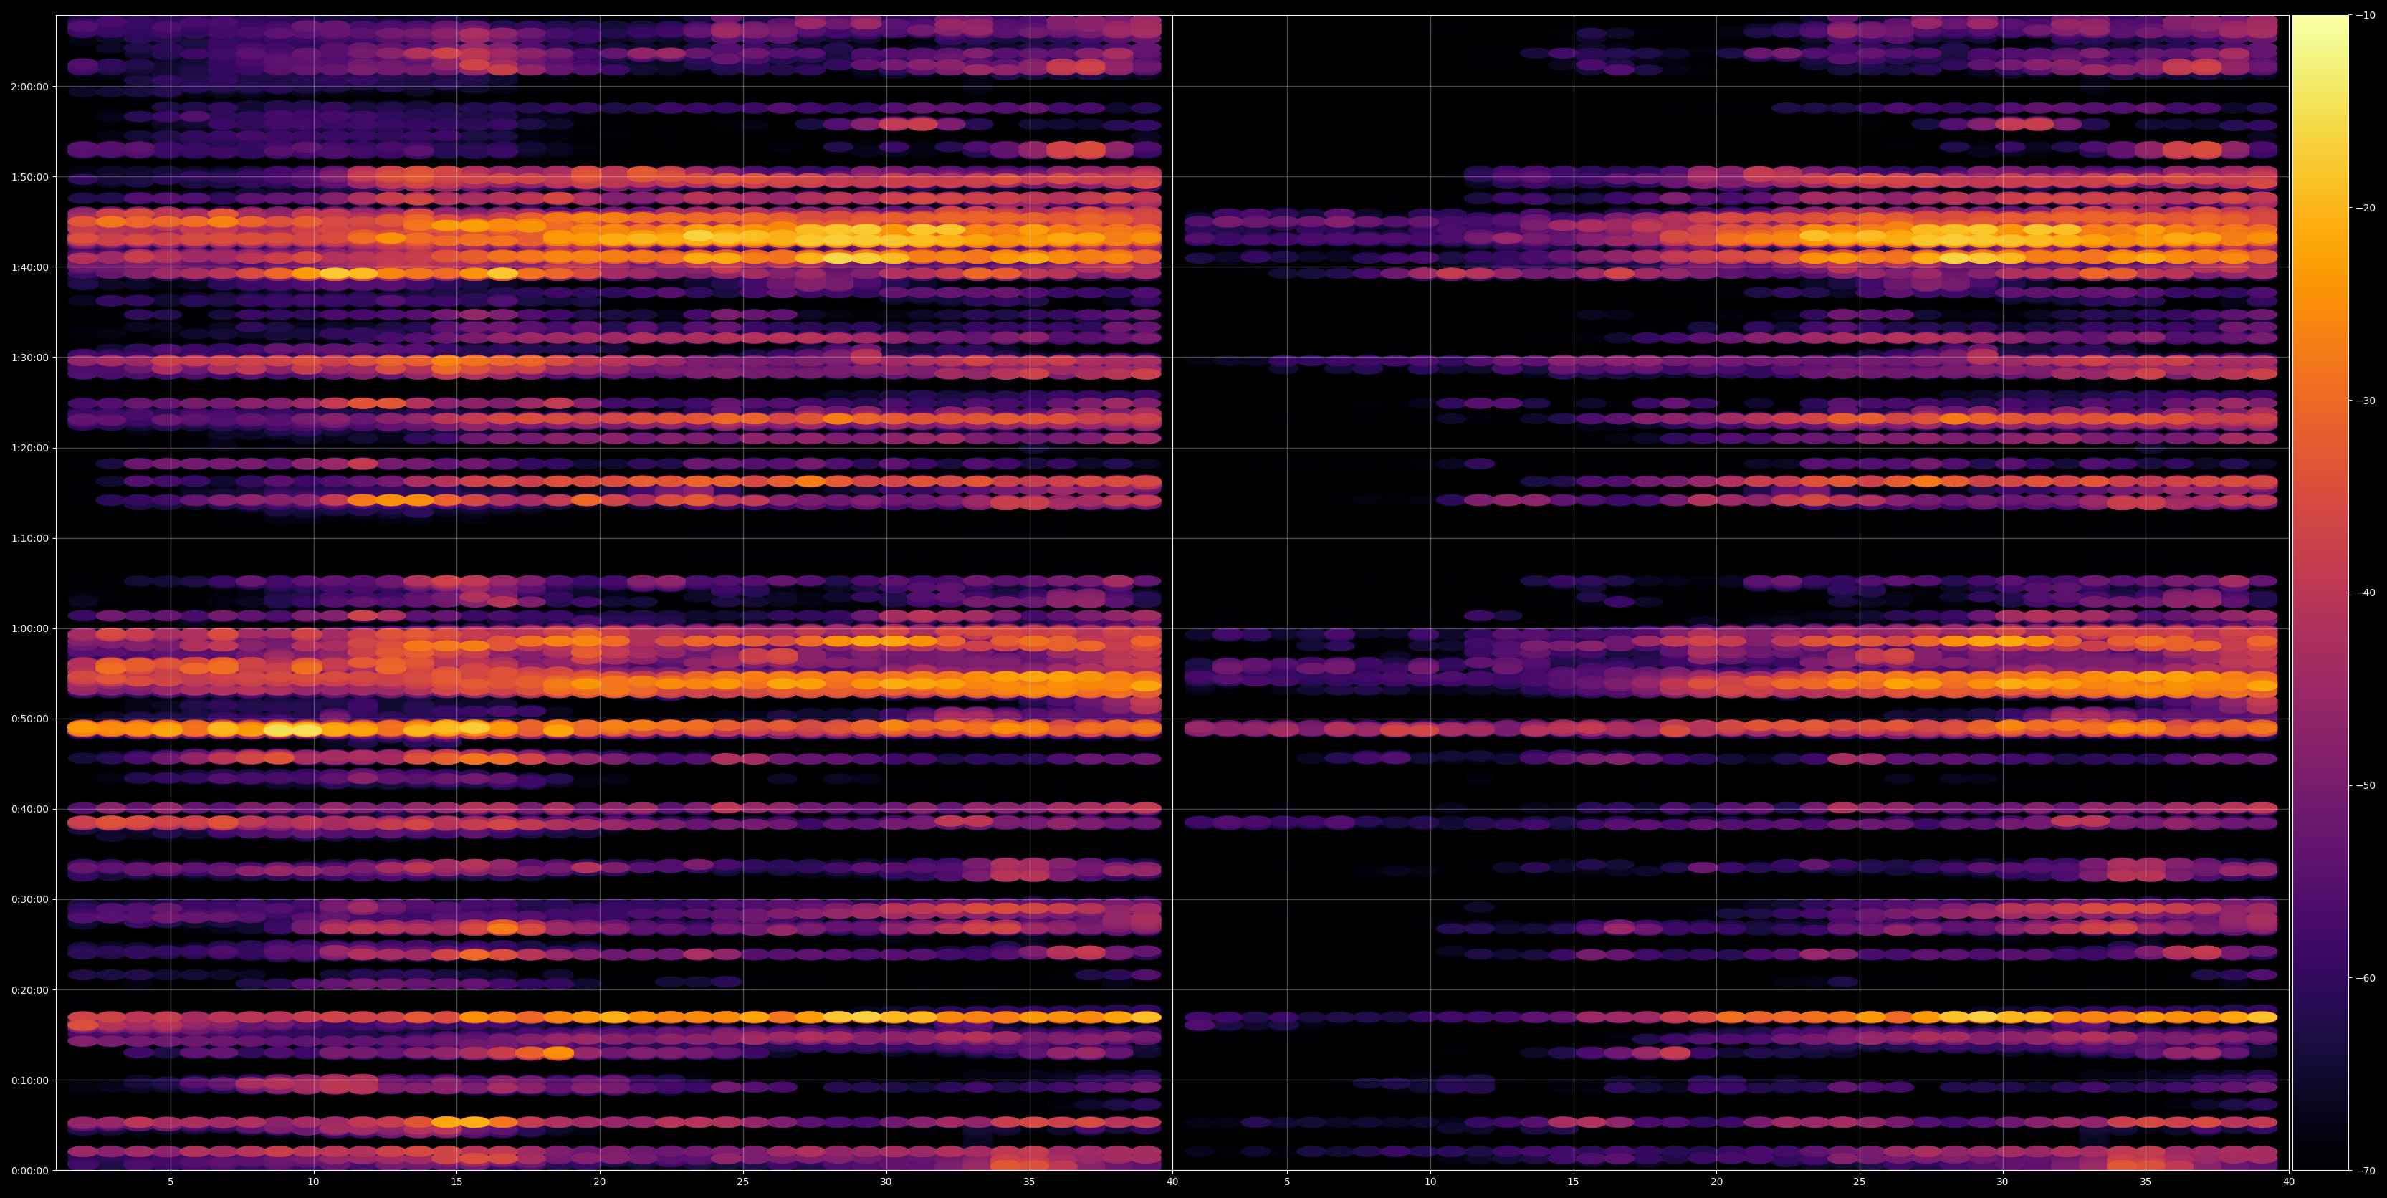
Task: Click x-axis tick 35 under right heatmap
Action: tap(2146, 1182)
